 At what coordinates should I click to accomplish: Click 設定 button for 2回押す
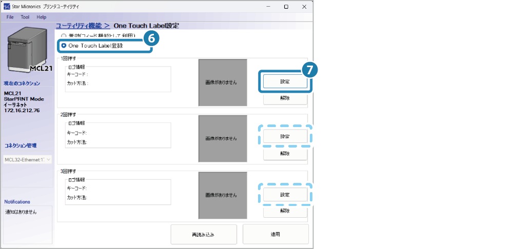click(285, 136)
